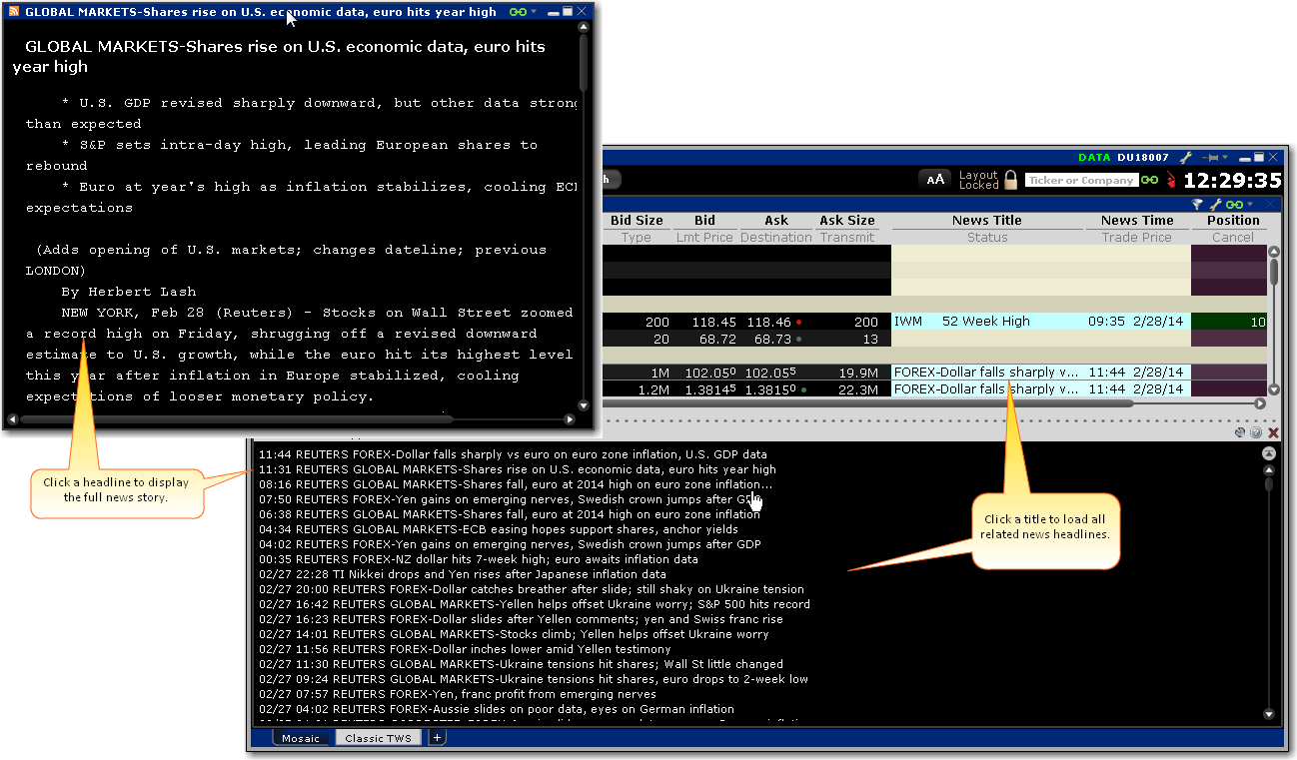Click green link icon beside ticker search
The height and width of the screenshot is (760, 1297).
pyautogui.click(x=1150, y=181)
